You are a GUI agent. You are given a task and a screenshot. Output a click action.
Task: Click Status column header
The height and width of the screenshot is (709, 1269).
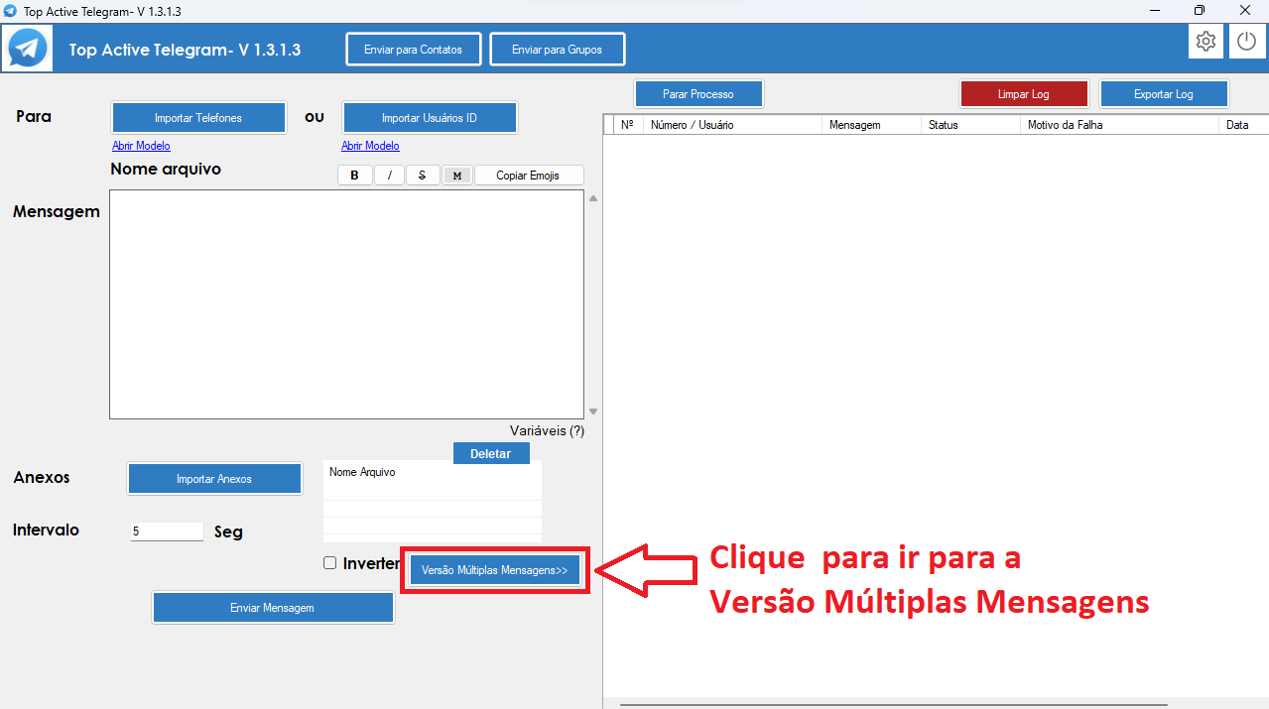(970, 125)
